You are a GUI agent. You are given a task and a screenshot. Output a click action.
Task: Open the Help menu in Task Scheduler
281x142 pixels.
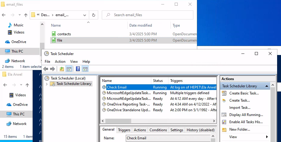(x=86, y=62)
